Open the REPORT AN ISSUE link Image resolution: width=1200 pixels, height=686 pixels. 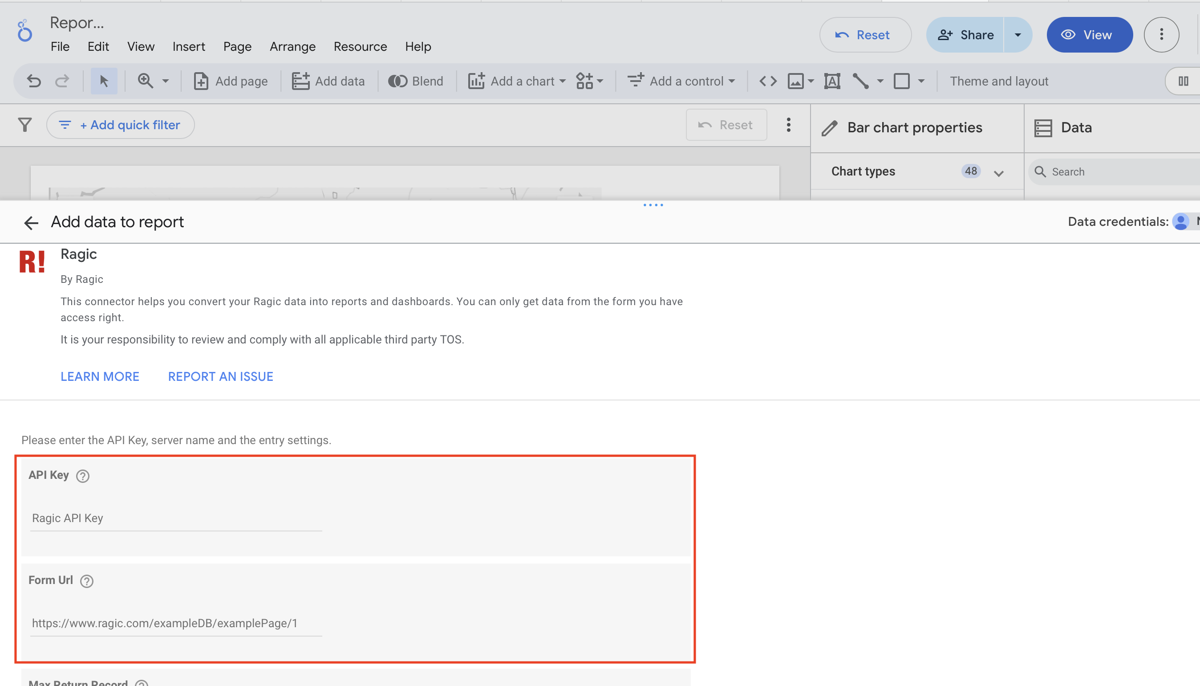point(221,376)
